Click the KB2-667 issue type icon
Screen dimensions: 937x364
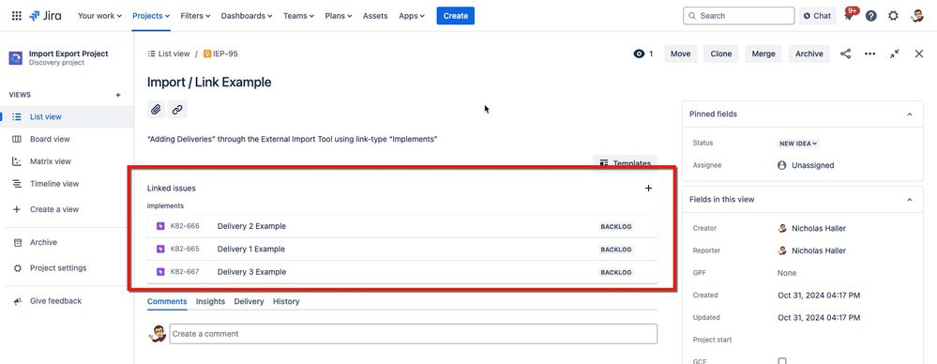pyautogui.click(x=160, y=272)
